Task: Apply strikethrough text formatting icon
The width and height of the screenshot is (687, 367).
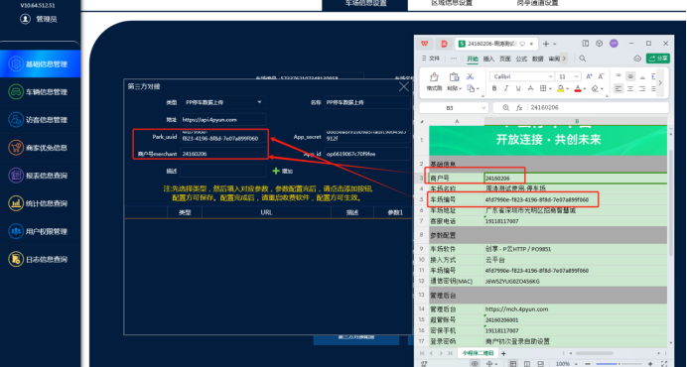Action: tap(530, 88)
